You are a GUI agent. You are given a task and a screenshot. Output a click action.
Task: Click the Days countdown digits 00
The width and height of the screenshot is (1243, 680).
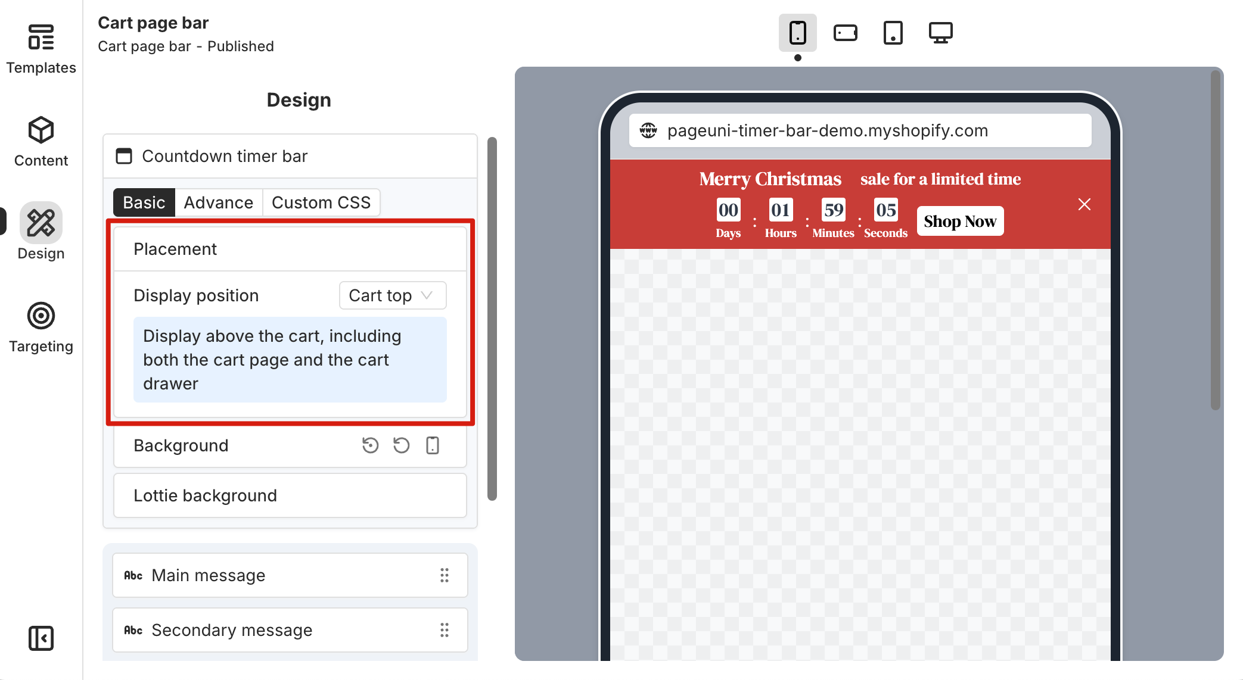[x=728, y=210]
